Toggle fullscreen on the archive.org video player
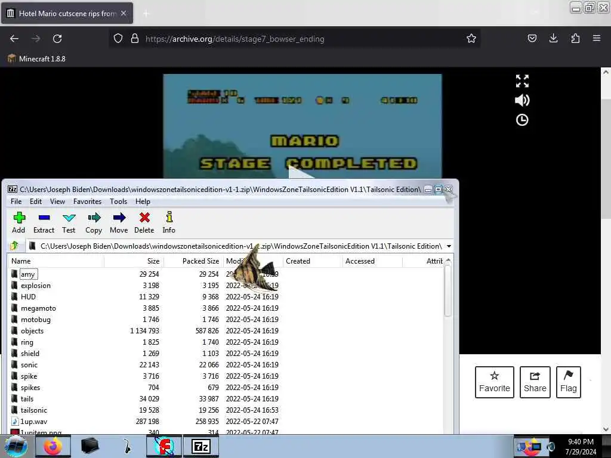The height and width of the screenshot is (458, 611). click(x=522, y=81)
